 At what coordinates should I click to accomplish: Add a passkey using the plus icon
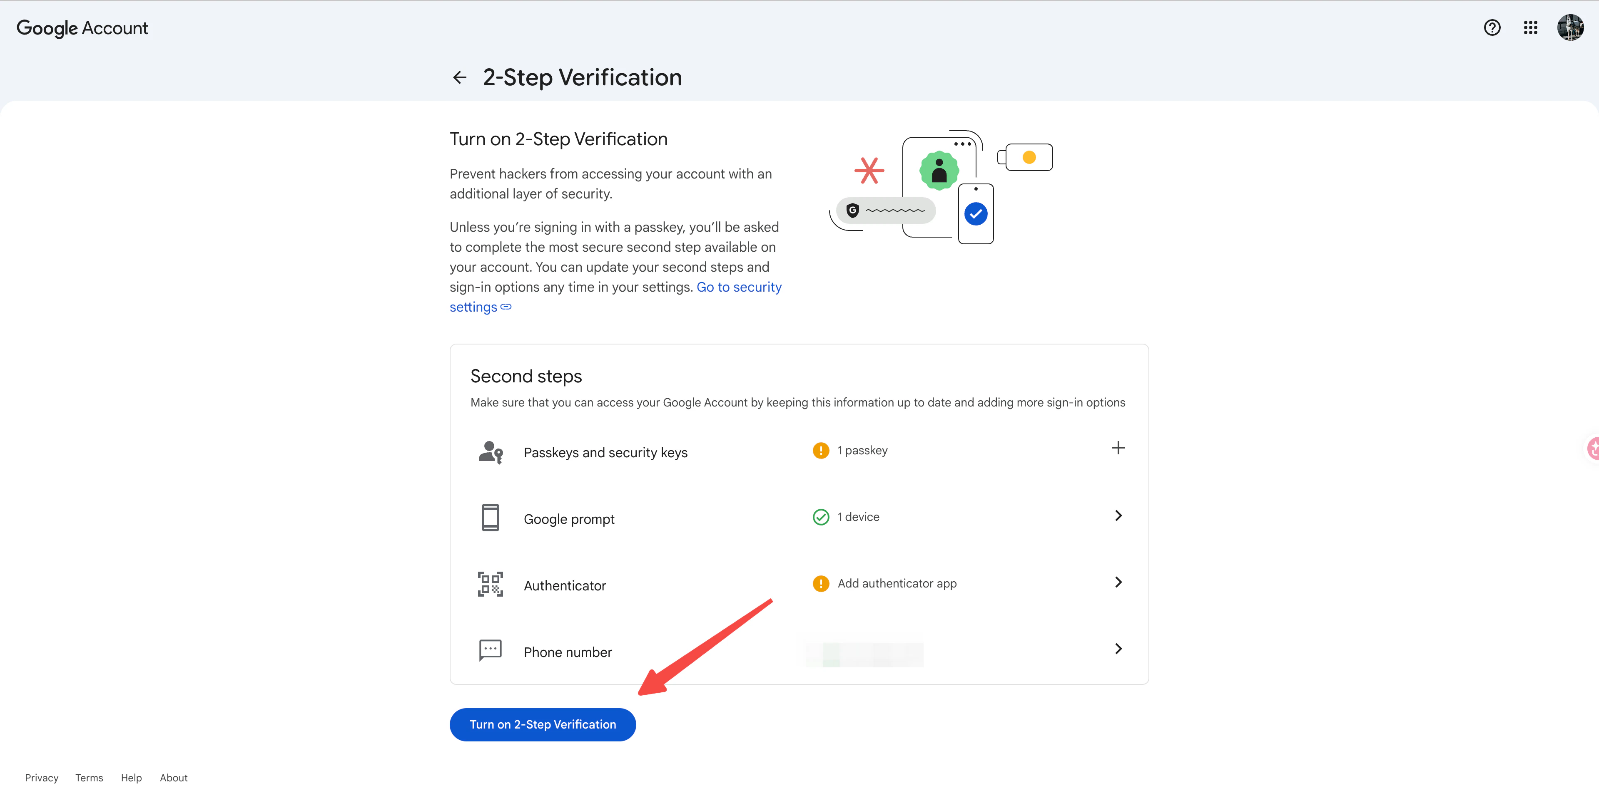point(1118,448)
